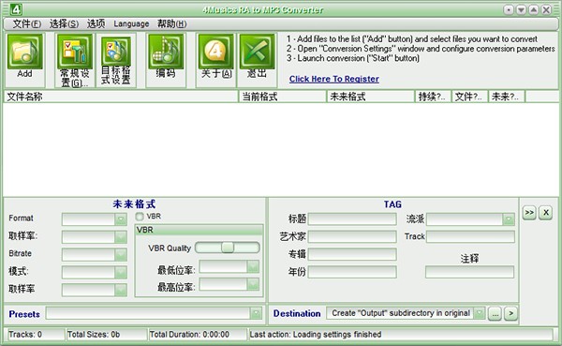This screenshot has width=562, height=346.
Task: Click the Add files toolbar icon
Action: 24,52
